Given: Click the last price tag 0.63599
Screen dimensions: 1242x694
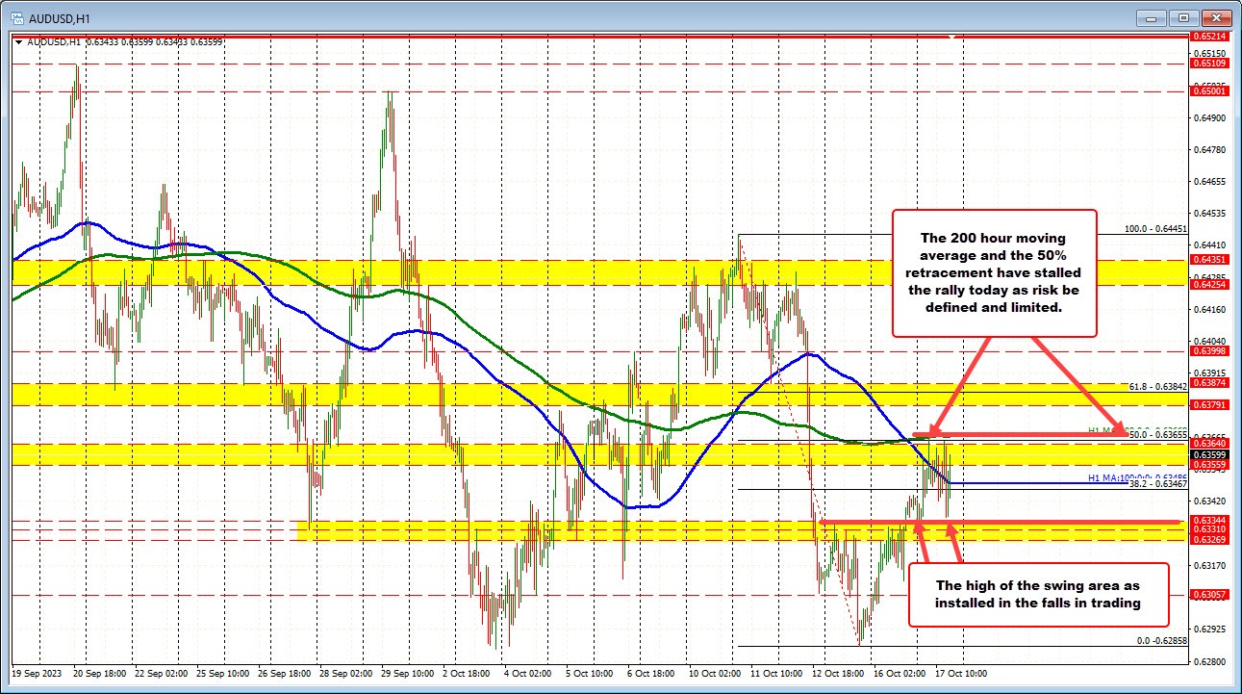Looking at the screenshot, I should pyautogui.click(x=1212, y=452).
